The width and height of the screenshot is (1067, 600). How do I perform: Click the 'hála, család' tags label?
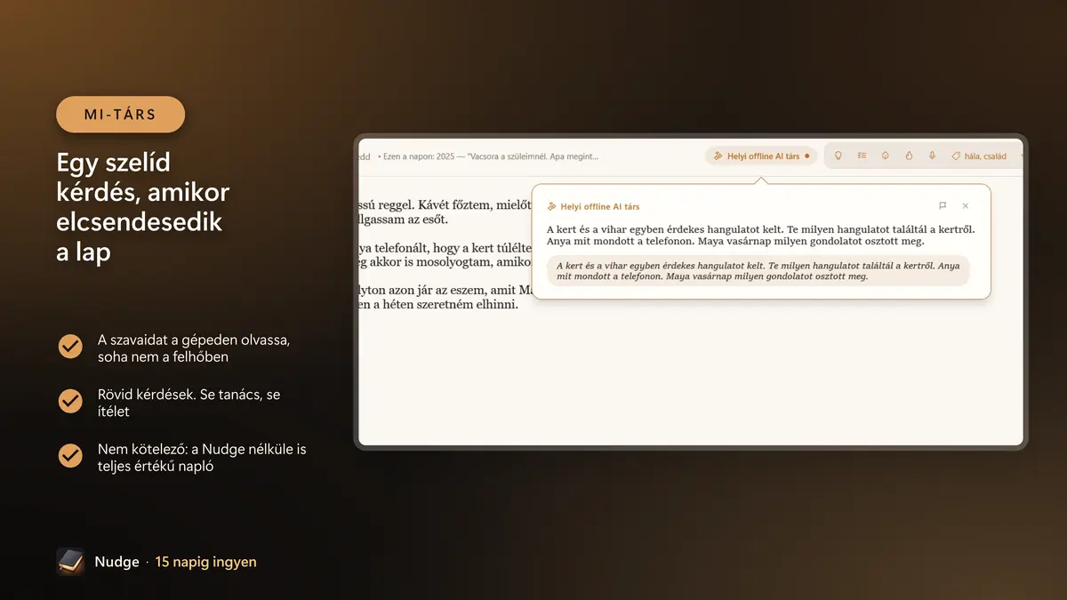[x=985, y=156]
